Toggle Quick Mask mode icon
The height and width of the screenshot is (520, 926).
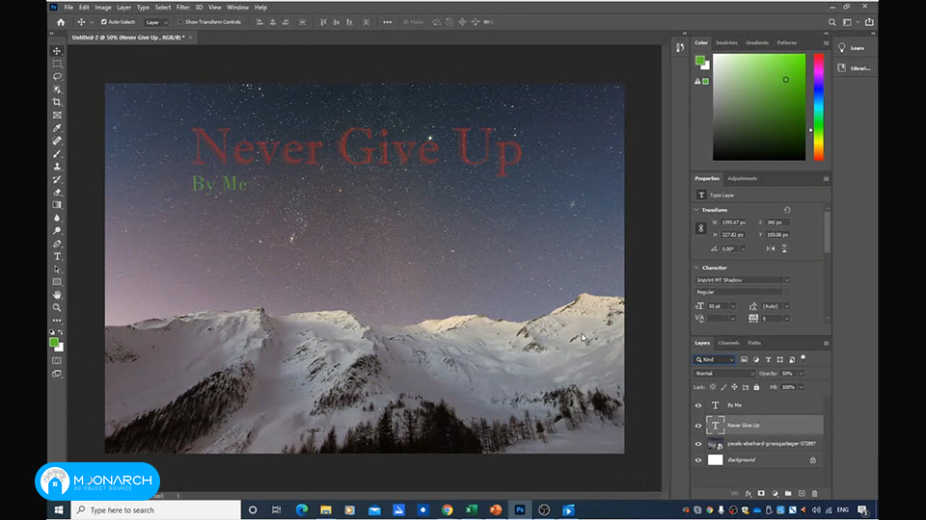pyautogui.click(x=57, y=360)
